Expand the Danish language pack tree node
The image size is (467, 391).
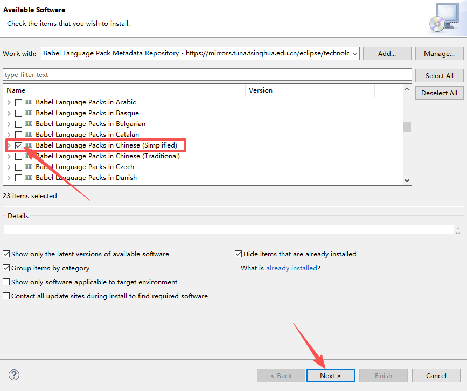[9, 178]
